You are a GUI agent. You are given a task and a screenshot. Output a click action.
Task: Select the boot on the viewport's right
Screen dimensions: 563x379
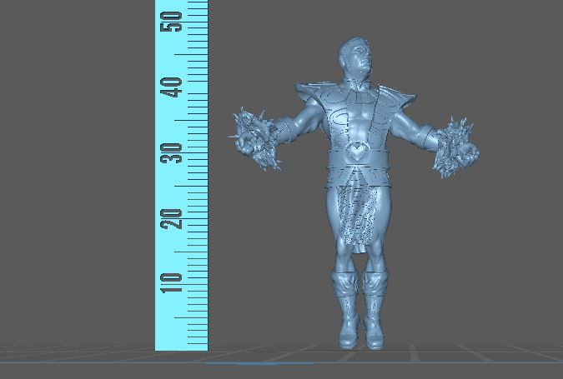point(374,294)
